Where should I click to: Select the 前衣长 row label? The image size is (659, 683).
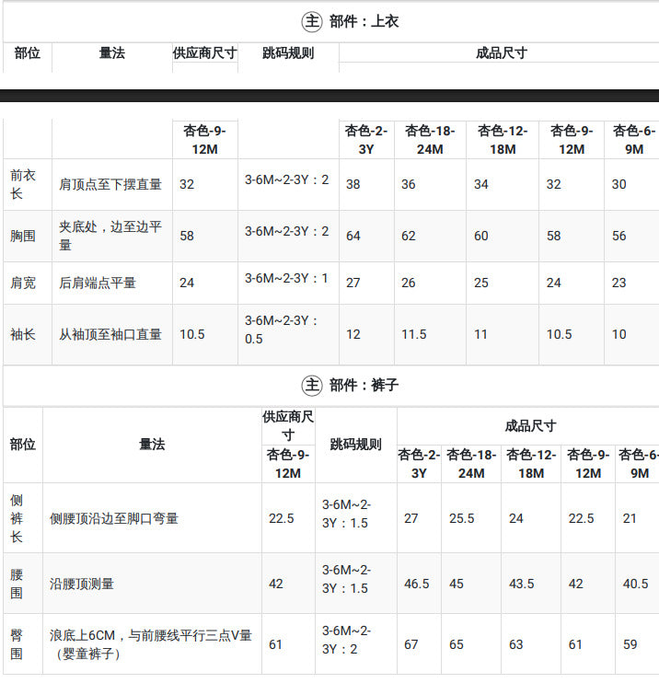click(23, 184)
